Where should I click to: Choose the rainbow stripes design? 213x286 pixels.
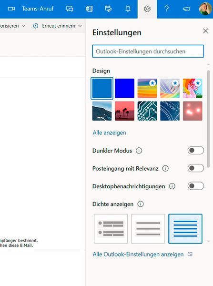147,88
